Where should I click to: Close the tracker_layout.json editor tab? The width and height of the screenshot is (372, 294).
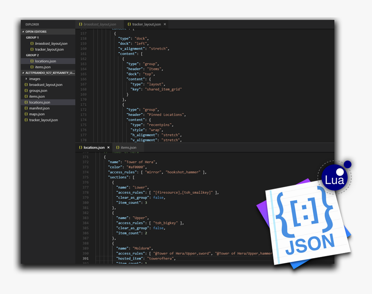coord(165,24)
